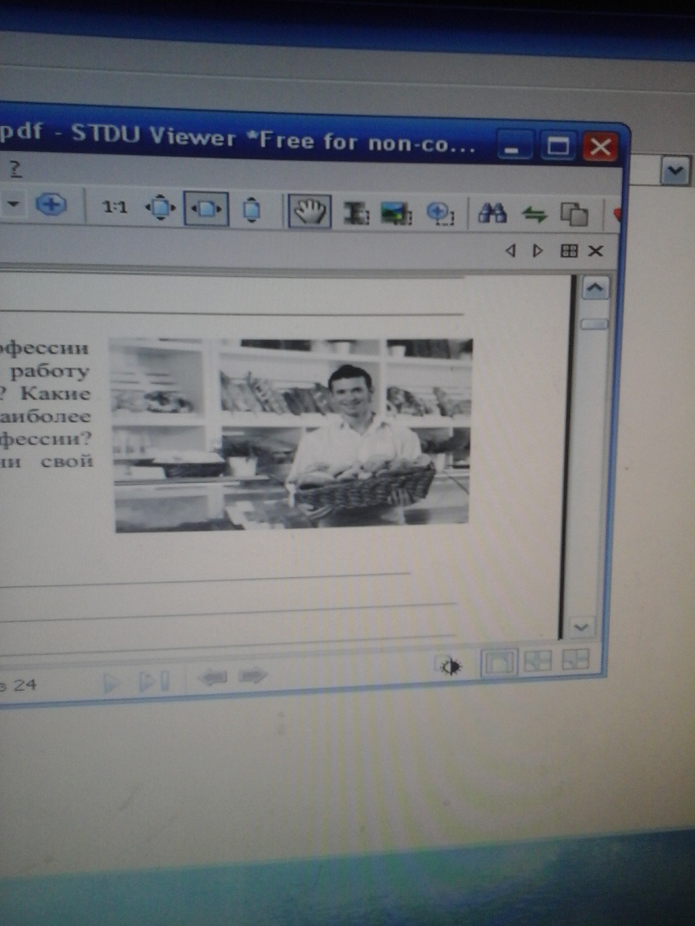Jump to last page in status bar
Image resolution: width=695 pixels, height=926 pixels.
click(x=153, y=681)
